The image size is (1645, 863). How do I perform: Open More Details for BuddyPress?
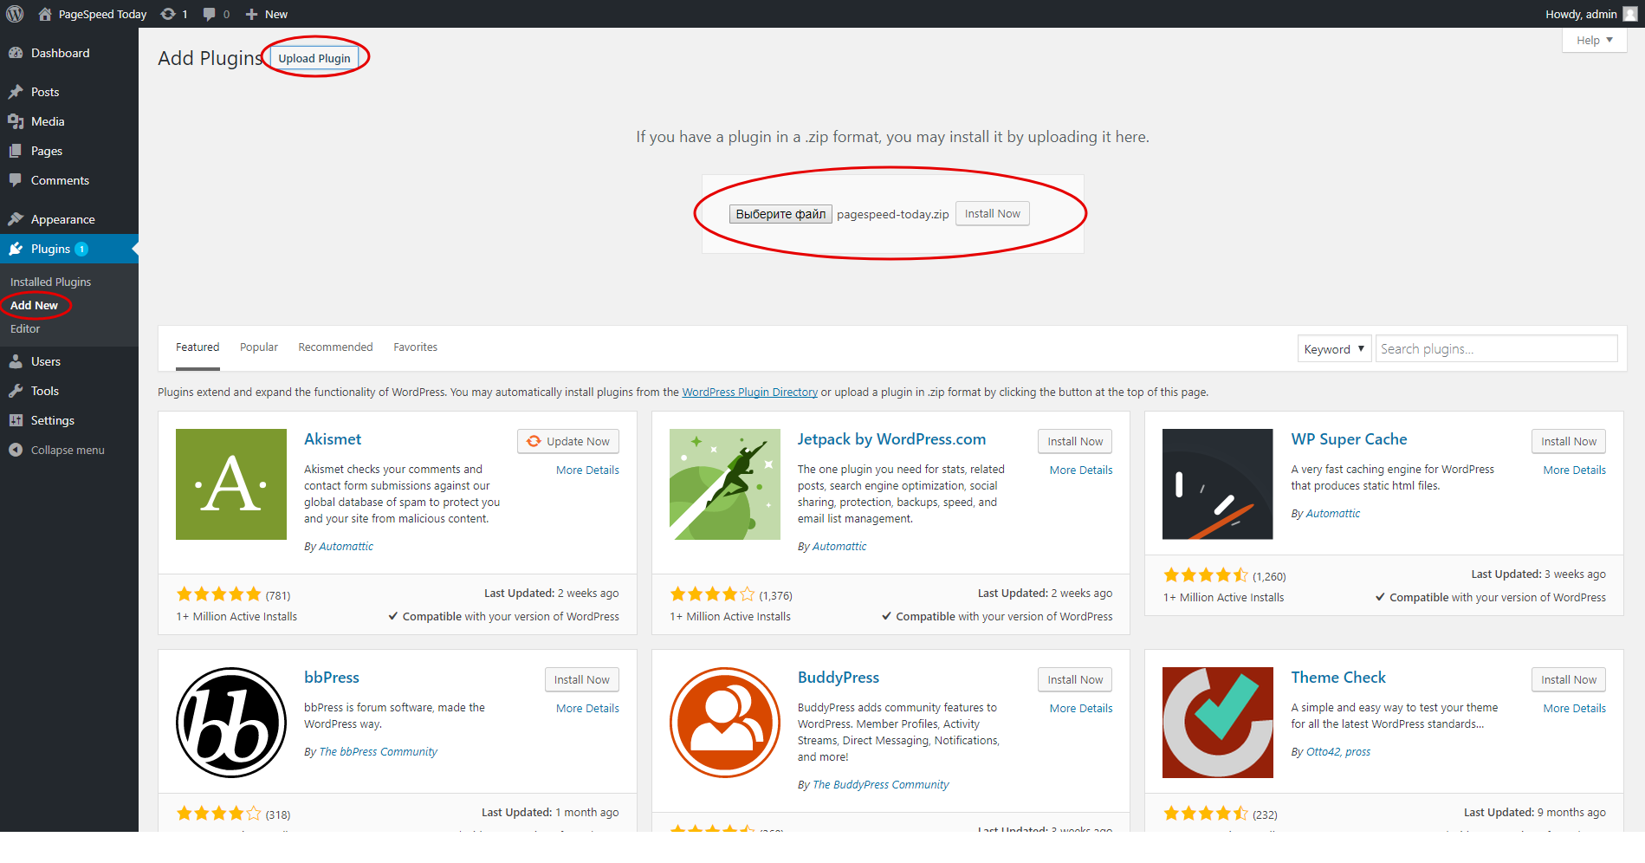click(1081, 709)
